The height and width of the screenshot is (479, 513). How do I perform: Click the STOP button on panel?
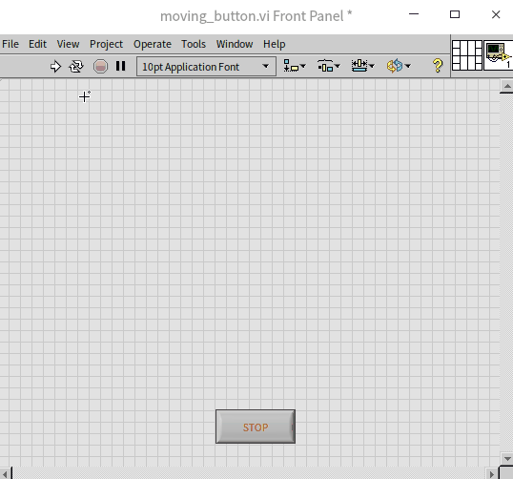point(256,427)
